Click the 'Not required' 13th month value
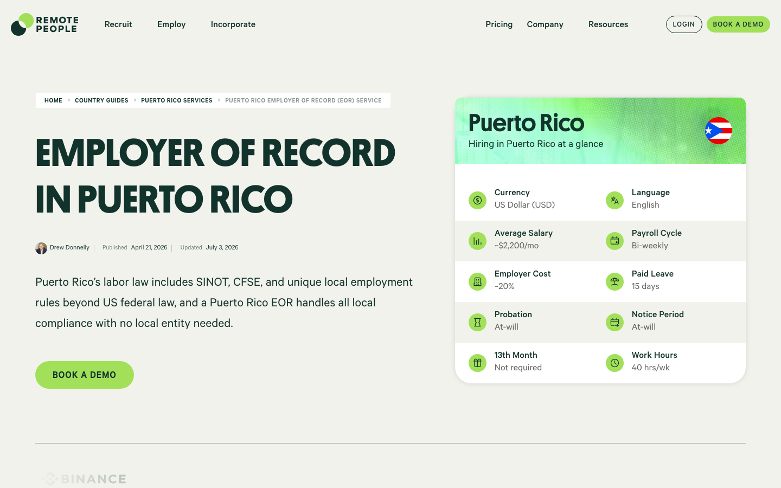Viewport: 781px width, 488px height. pyautogui.click(x=518, y=368)
